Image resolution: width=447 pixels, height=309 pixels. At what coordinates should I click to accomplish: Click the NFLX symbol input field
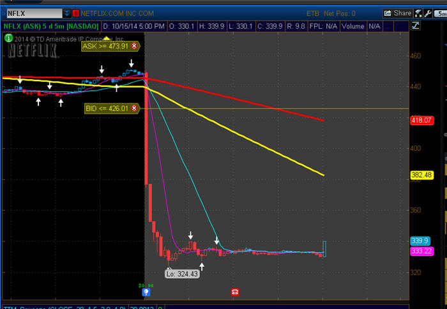[33, 13]
